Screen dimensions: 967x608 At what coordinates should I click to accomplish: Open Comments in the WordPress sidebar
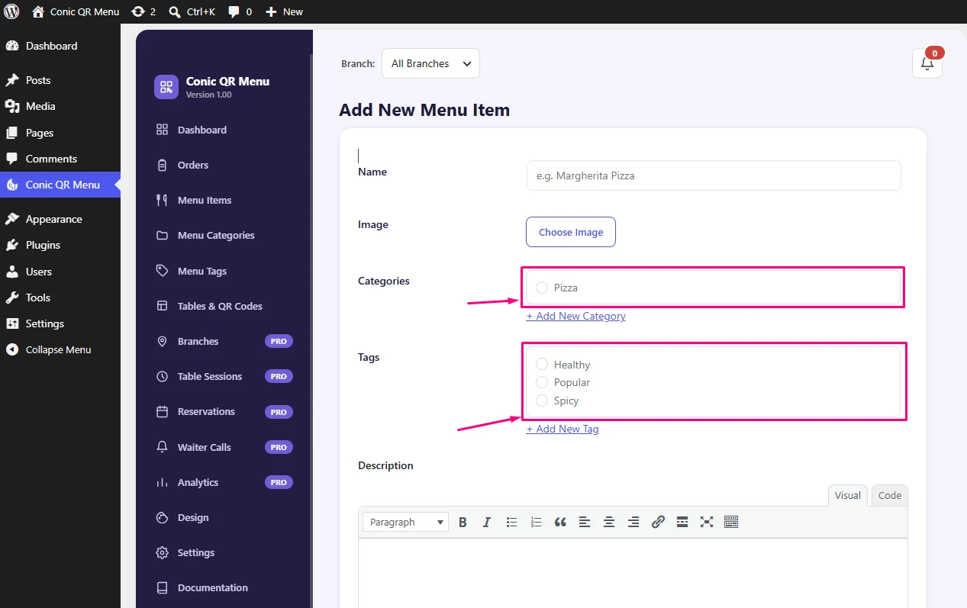pos(60,159)
